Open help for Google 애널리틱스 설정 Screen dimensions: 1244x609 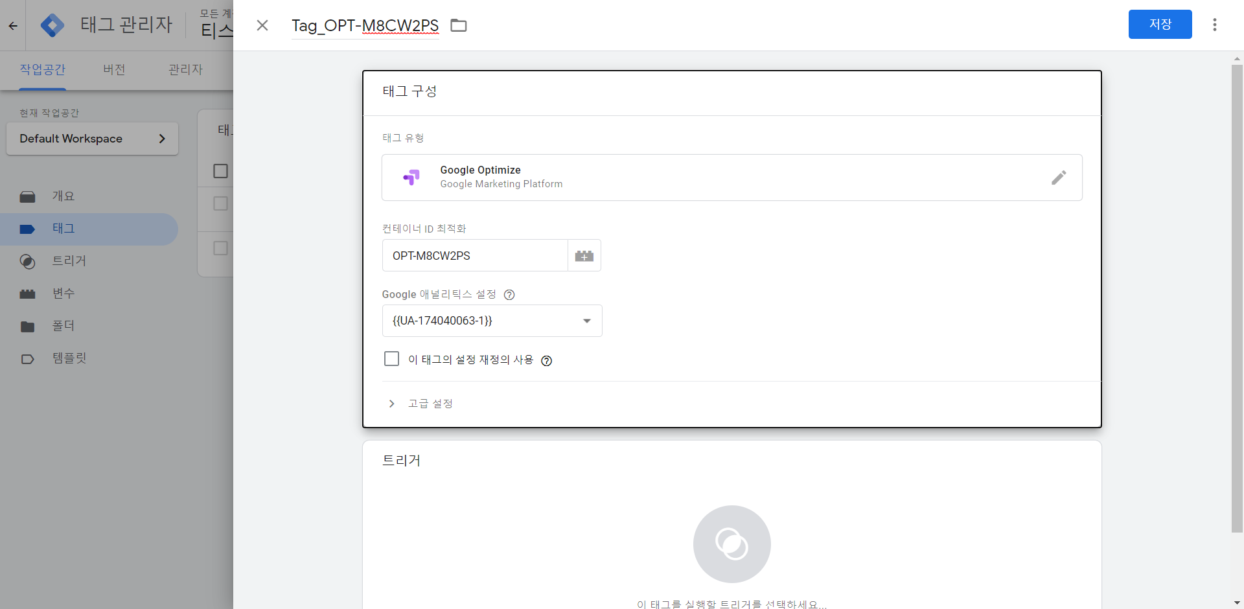tap(509, 295)
